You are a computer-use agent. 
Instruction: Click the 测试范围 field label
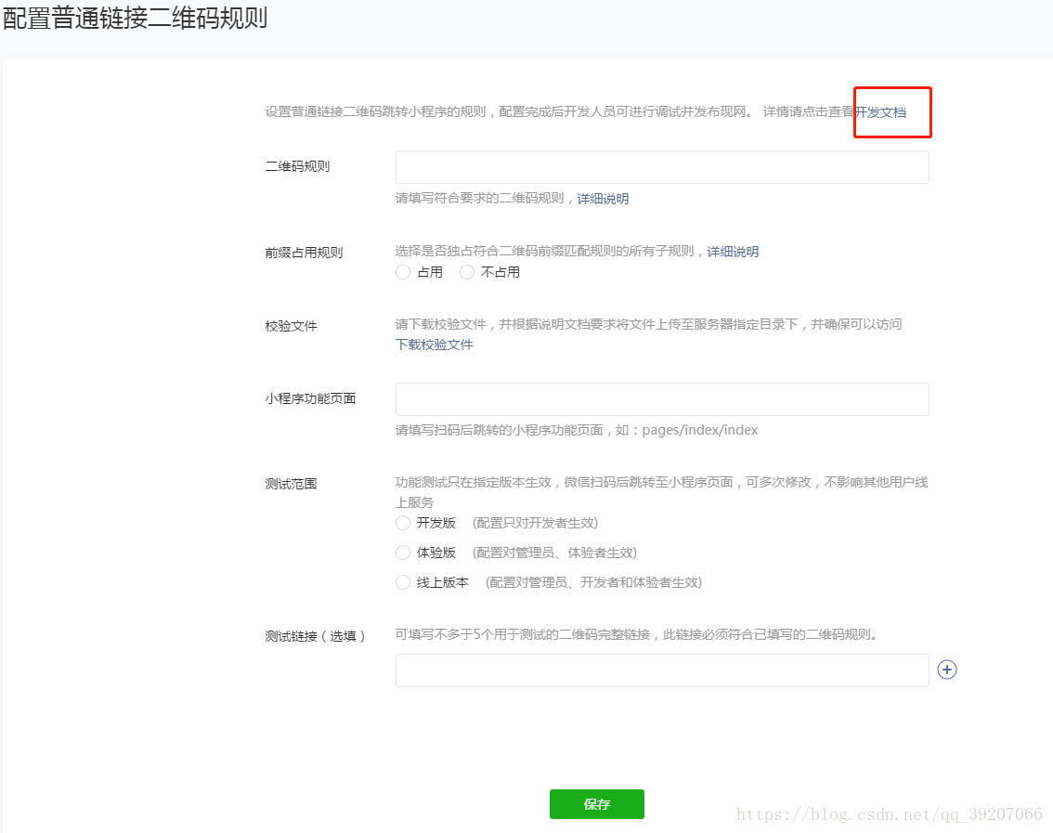pos(291,484)
